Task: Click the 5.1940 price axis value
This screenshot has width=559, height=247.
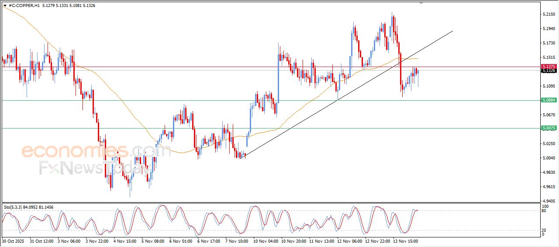Action: [x=549, y=29]
